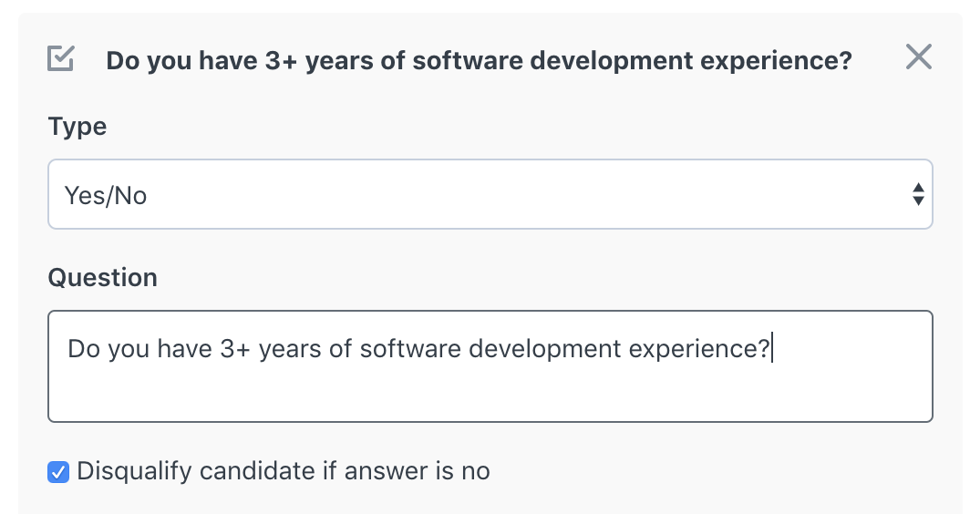This screenshot has width=970, height=514.
Task: Uncheck Disqualify candidate if answer is no
Action: (x=58, y=472)
